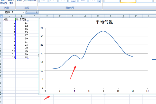Select column header F
This screenshot has height=104, width=156.
point(73,16)
